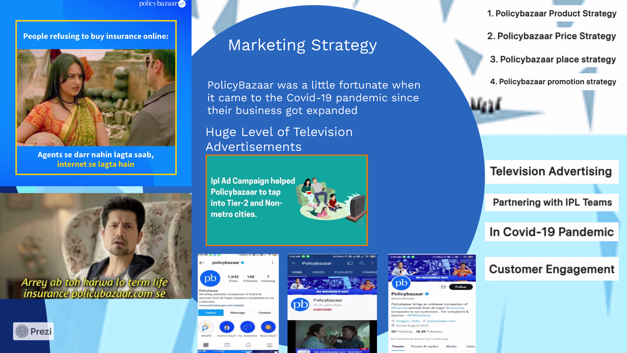Switch to the YouTube HOME tab

[x=297, y=272]
